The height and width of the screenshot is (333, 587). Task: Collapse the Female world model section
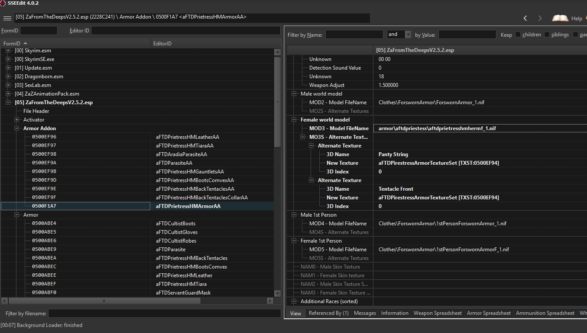click(294, 119)
